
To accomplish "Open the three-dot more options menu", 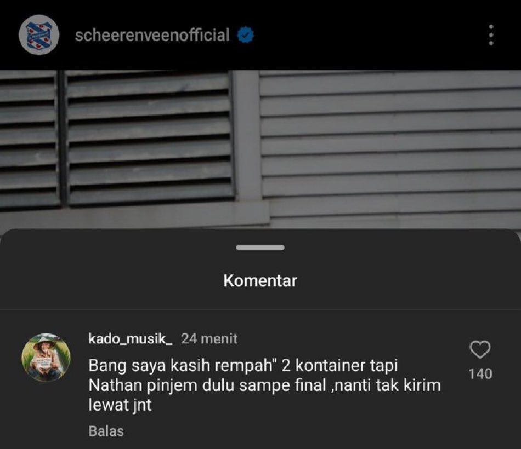I will coord(491,35).
